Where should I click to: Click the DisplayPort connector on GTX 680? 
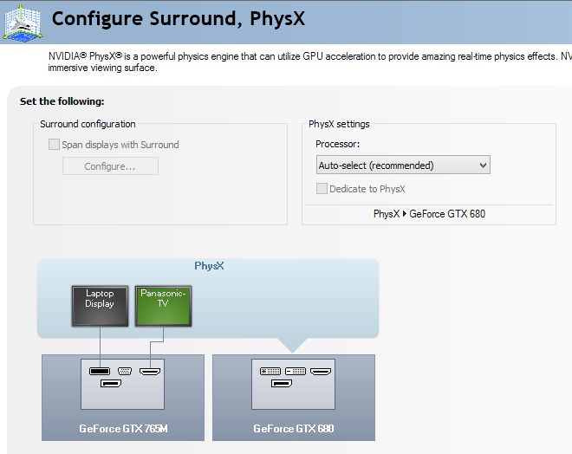tap(282, 384)
